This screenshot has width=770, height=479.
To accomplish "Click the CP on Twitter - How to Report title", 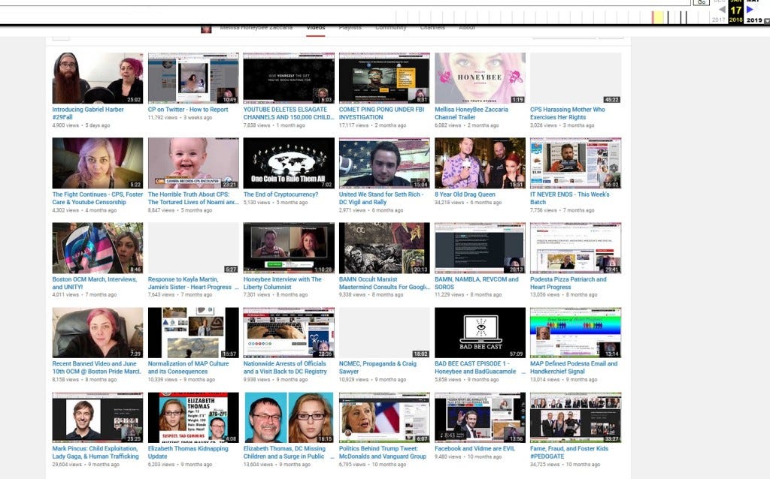I will coord(188,110).
